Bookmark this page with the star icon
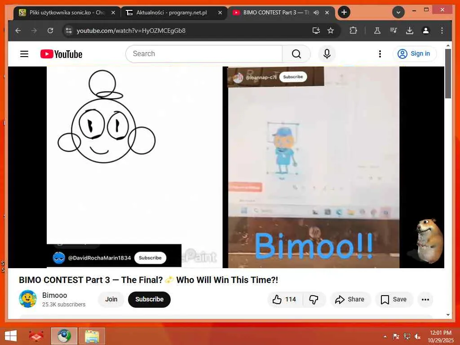This screenshot has height=345, width=460. (x=331, y=31)
